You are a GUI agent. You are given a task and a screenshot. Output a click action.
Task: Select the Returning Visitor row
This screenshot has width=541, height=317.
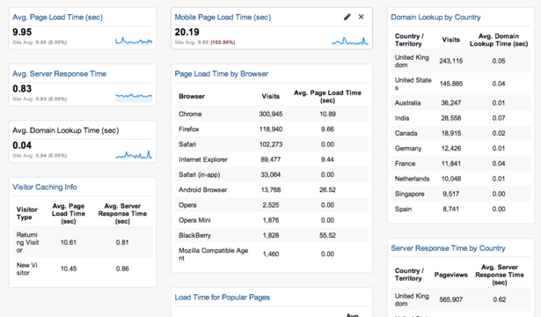coord(83,242)
